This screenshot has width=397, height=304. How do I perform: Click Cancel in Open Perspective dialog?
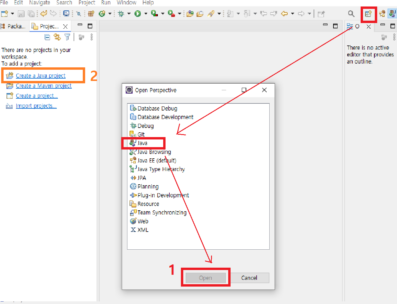(249, 278)
